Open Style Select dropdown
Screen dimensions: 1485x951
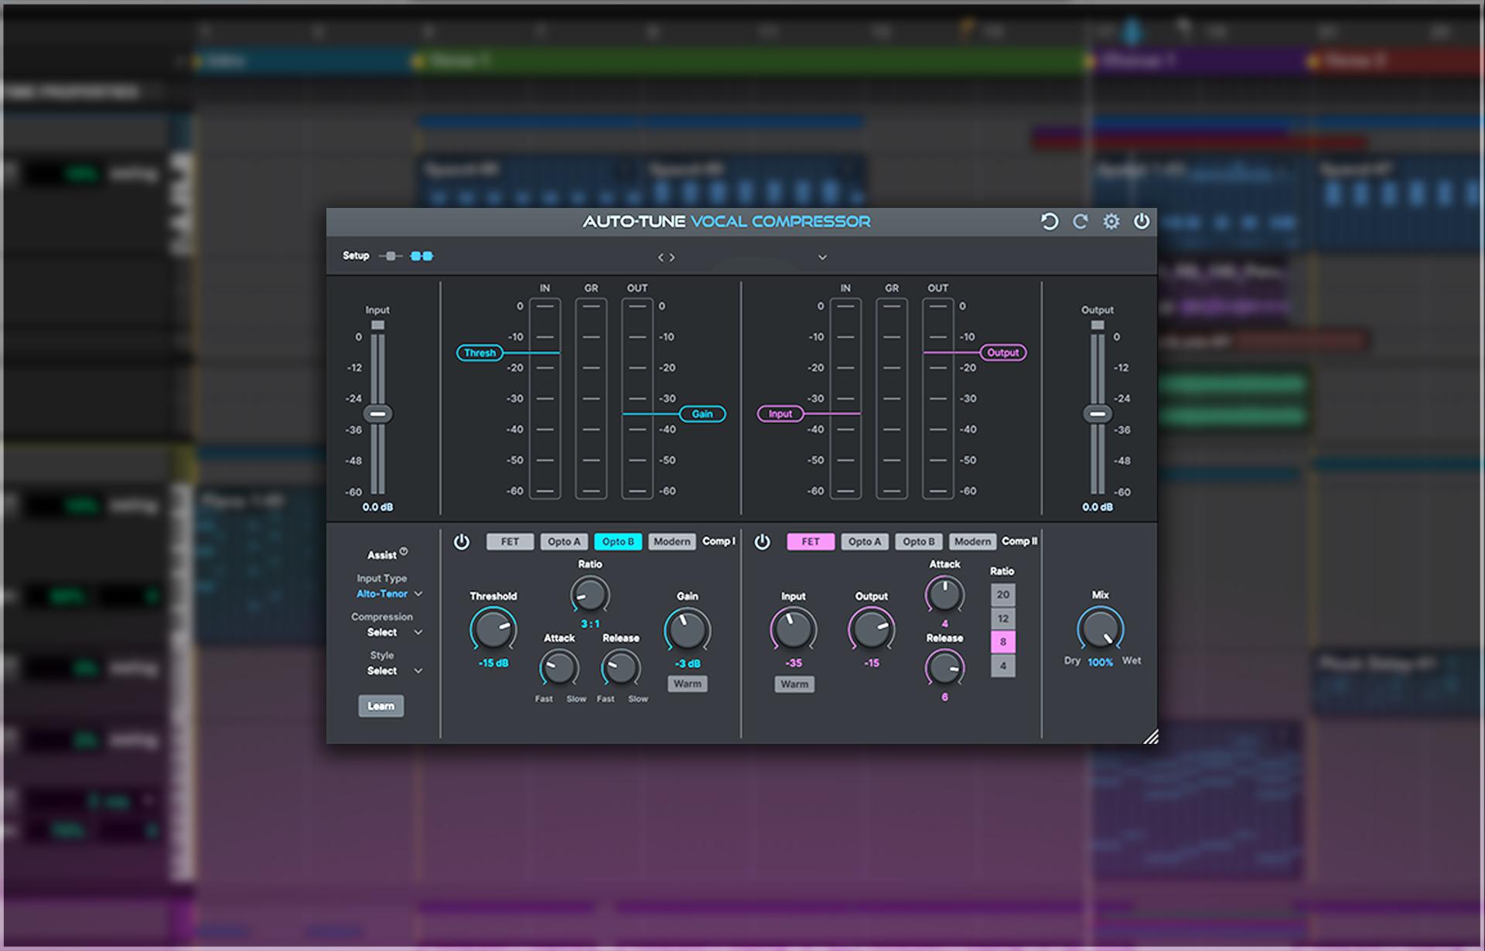pyautogui.click(x=394, y=671)
